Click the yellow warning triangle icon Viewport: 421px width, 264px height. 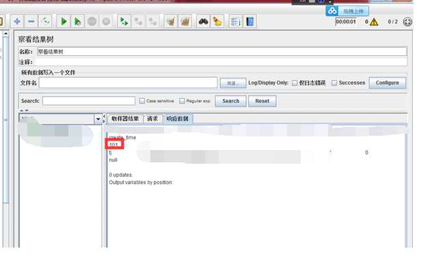(374, 22)
